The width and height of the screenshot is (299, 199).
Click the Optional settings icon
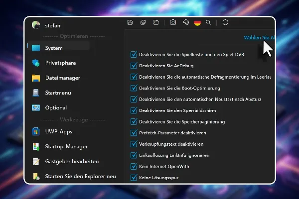coord(36,107)
